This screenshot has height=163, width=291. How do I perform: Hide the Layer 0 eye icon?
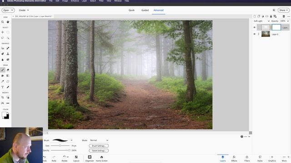tap(255, 34)
